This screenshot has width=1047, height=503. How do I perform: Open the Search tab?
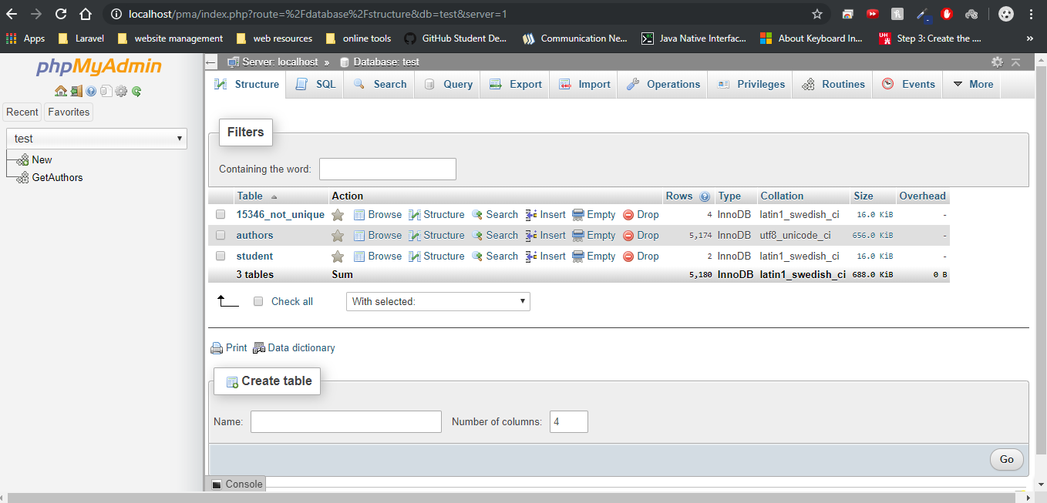click(379, 85)
